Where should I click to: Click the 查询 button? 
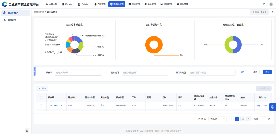[267, 72]
